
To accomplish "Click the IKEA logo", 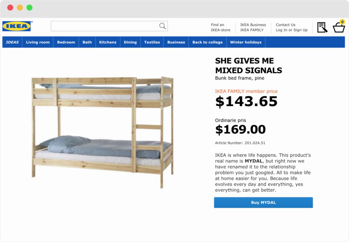I will pyautogui.click(x=17, y=26).
